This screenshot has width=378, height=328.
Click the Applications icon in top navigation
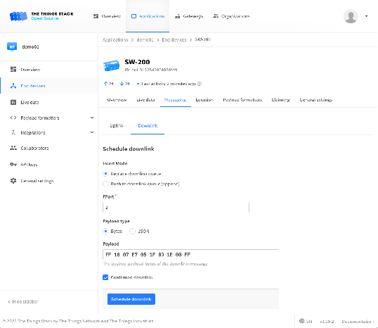pyautogui.click(x=133, y=16)
